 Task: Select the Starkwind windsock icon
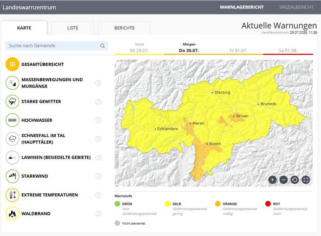[12, 176]
